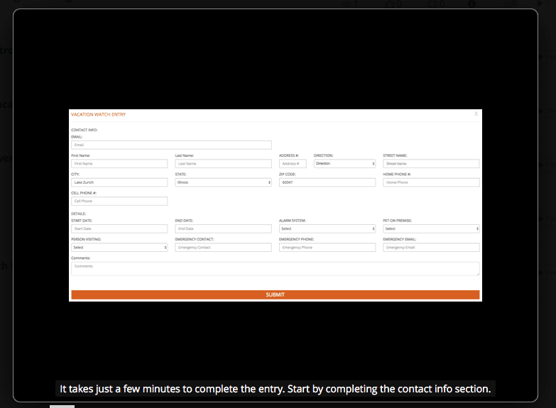Open the Direction dropdown

click(x=344, y=163)
